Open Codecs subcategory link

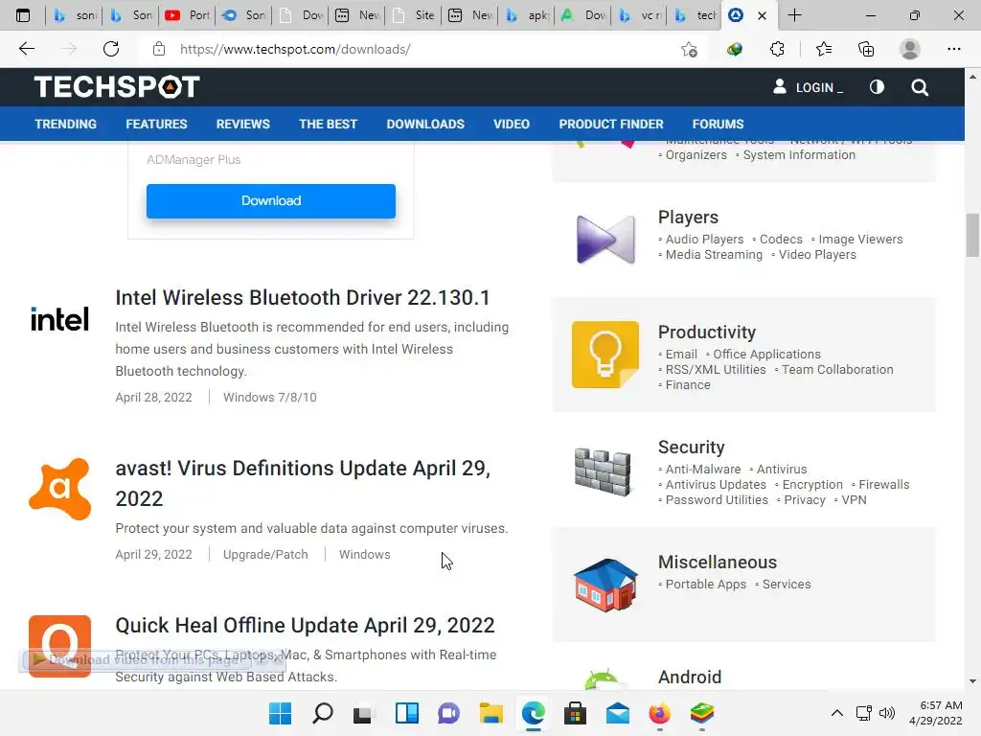781,239
